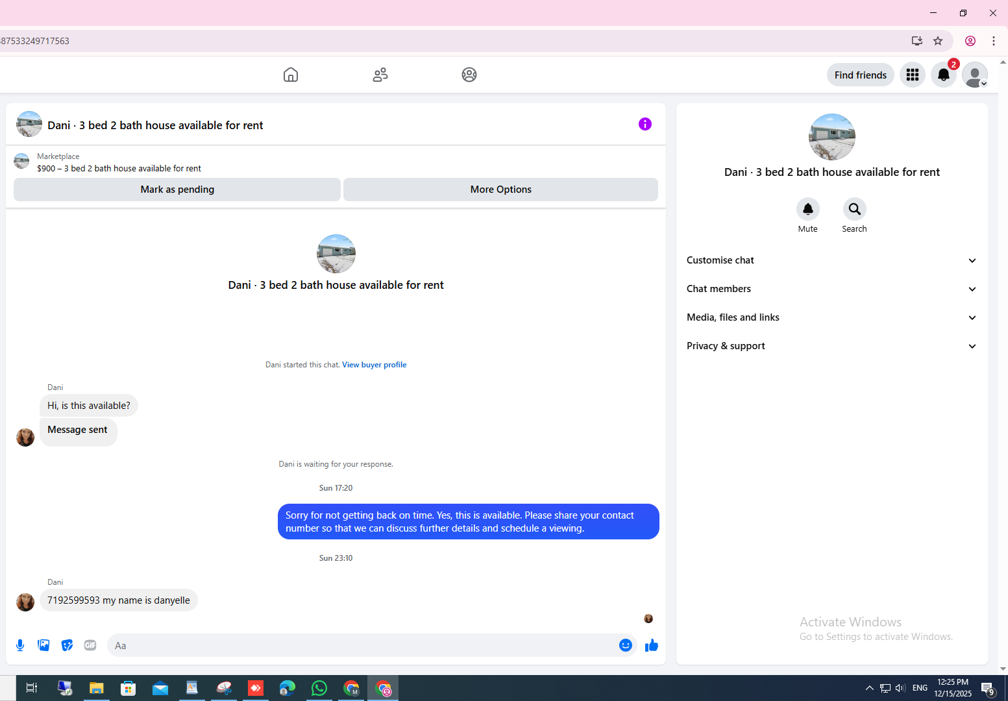Screen dimensions: 1008x701
Task: Open Microsoft Edge from taskbar
Action: point(288,688)
